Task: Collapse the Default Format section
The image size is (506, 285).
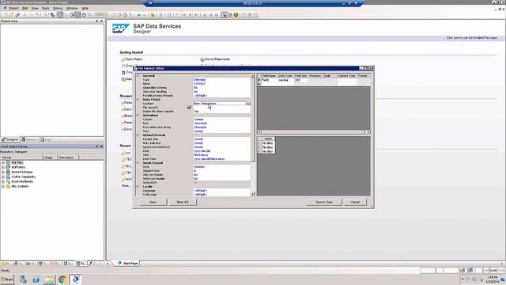Action: (138, 135)
